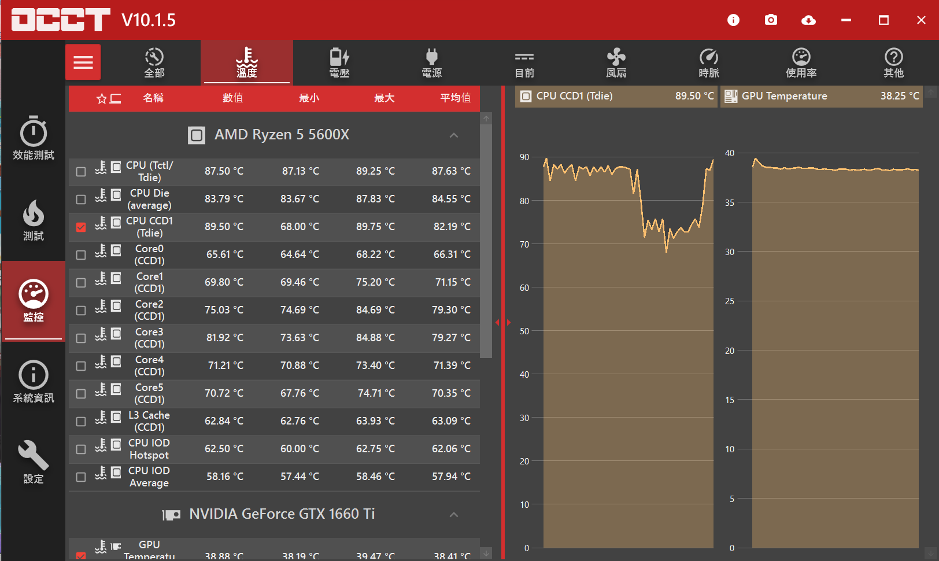Viewport: 939px width, 561px height.
Task: Toggle the panel splitter arrows
Action: click(503, 322)
